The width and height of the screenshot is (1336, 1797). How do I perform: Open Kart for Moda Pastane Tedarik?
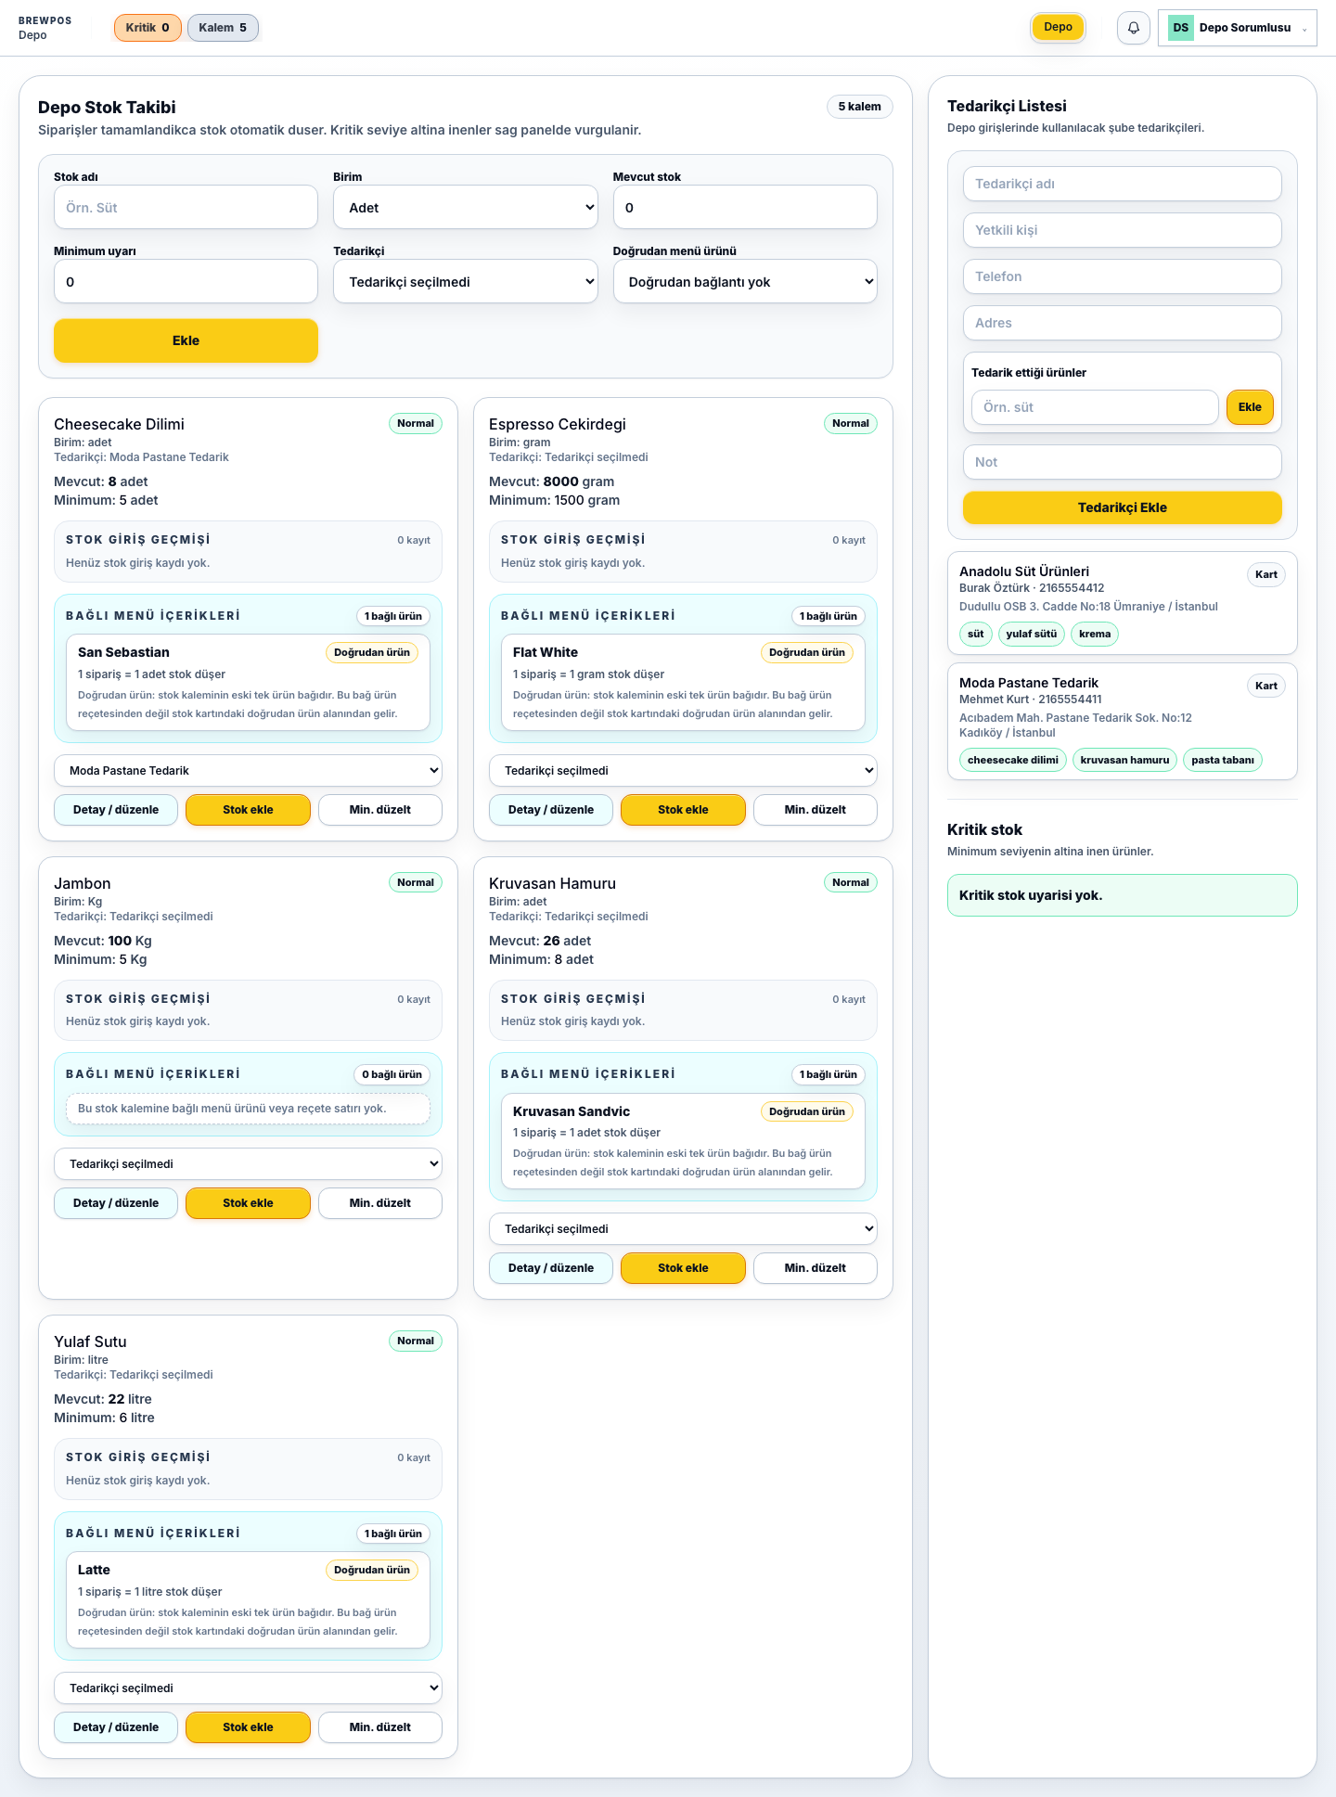click(1265, 686)
